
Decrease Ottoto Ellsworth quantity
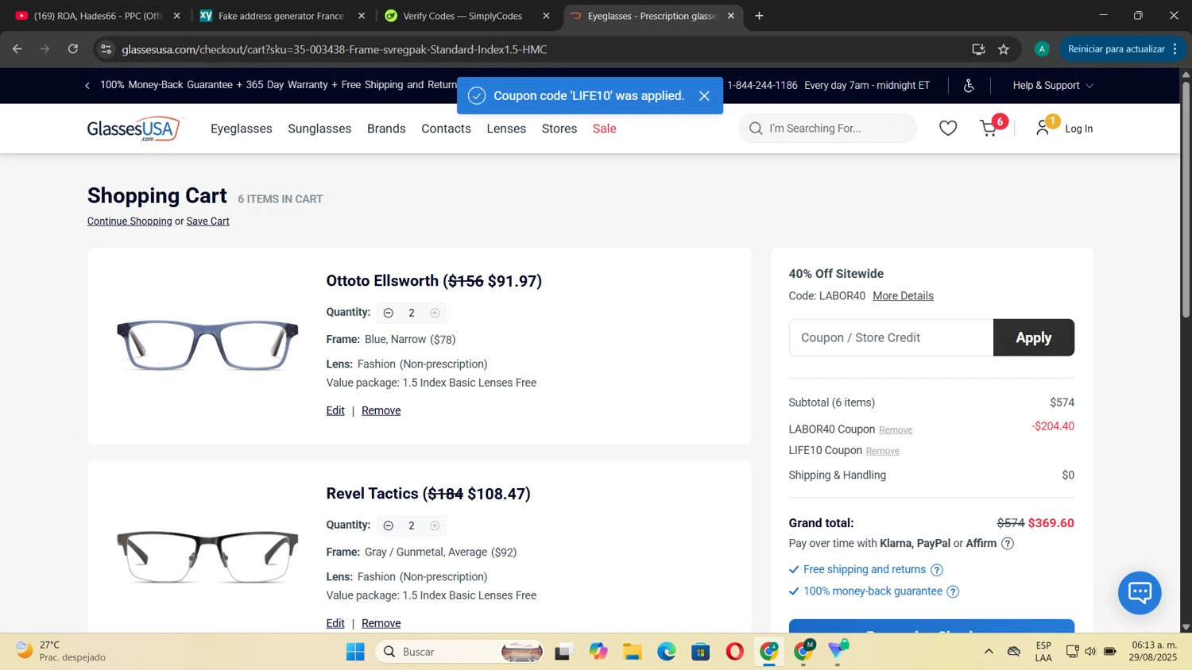389,313
